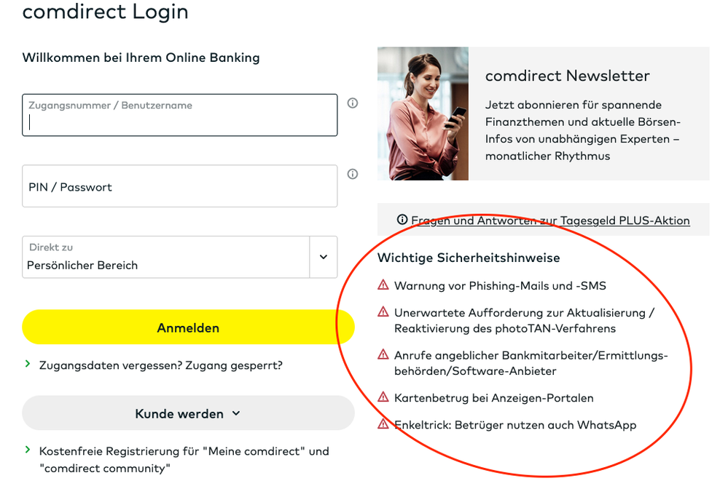The height and width of the screenshot is (497, 728).
Task: Click green chevron before Zugangsdaten vergessen
Action: 28,364
